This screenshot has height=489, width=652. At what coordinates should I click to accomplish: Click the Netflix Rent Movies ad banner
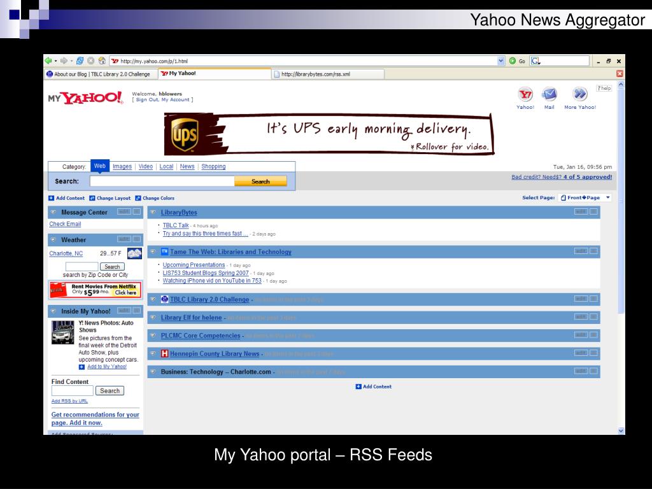96,290
